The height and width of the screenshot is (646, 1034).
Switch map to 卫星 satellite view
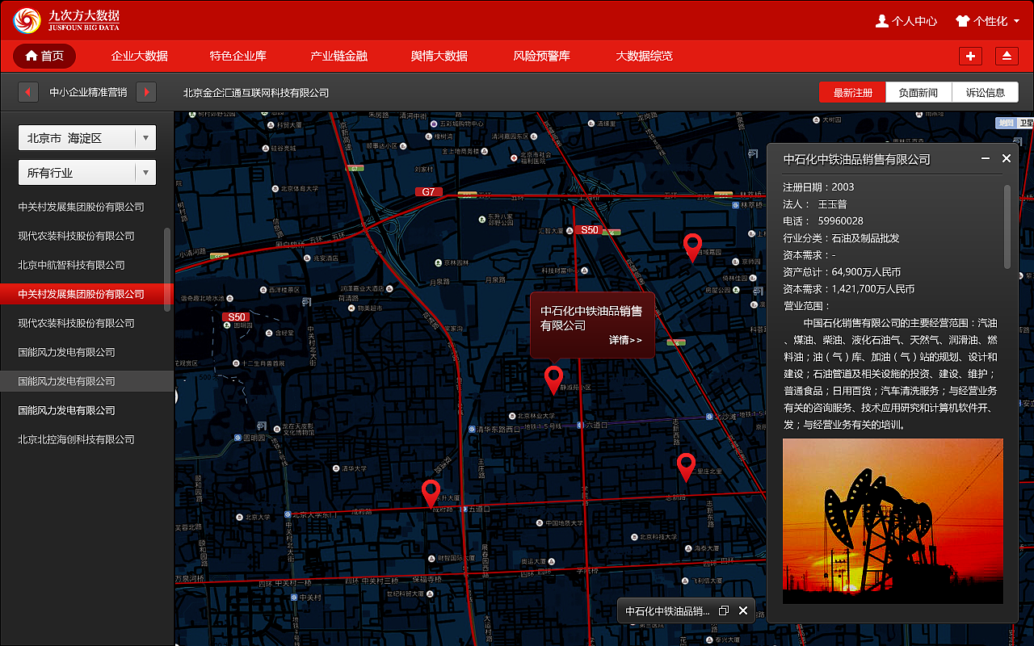[x=1025, y=123]
